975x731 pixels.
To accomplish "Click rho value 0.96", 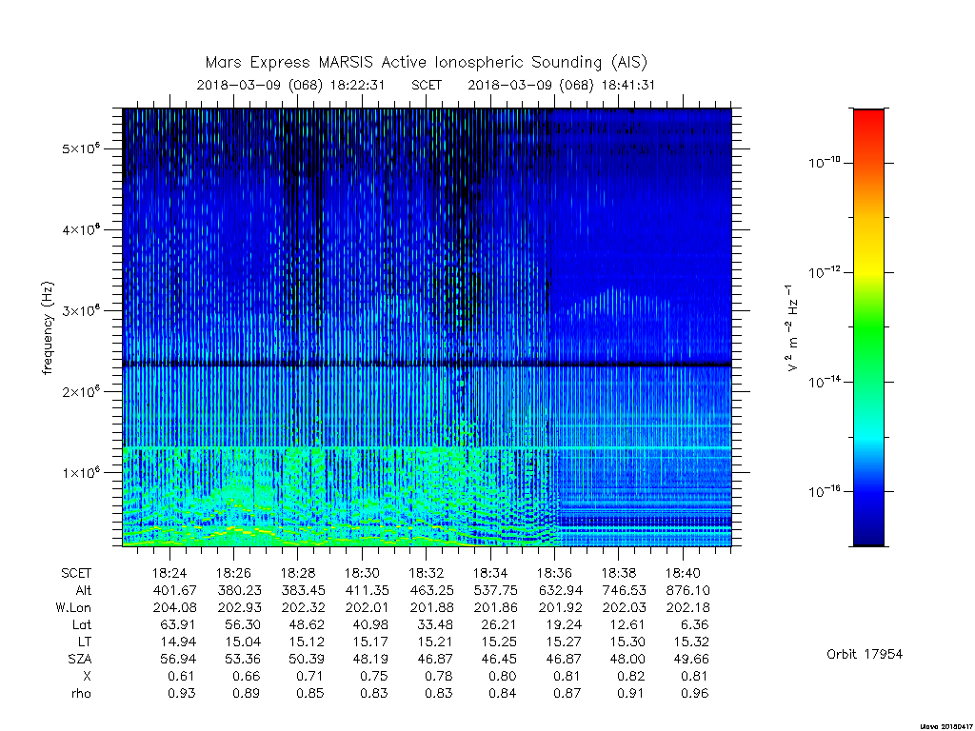I will (694, 693).
